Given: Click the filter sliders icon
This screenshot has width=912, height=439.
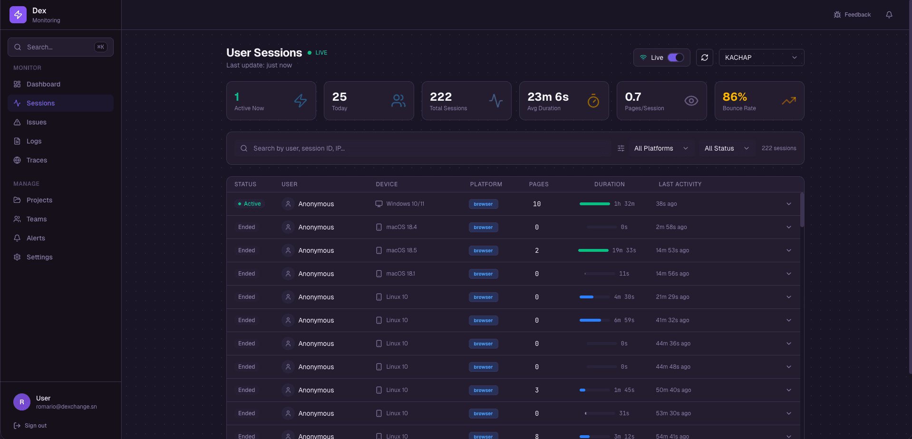Looking at the screenshot, I should click(621, 148).
